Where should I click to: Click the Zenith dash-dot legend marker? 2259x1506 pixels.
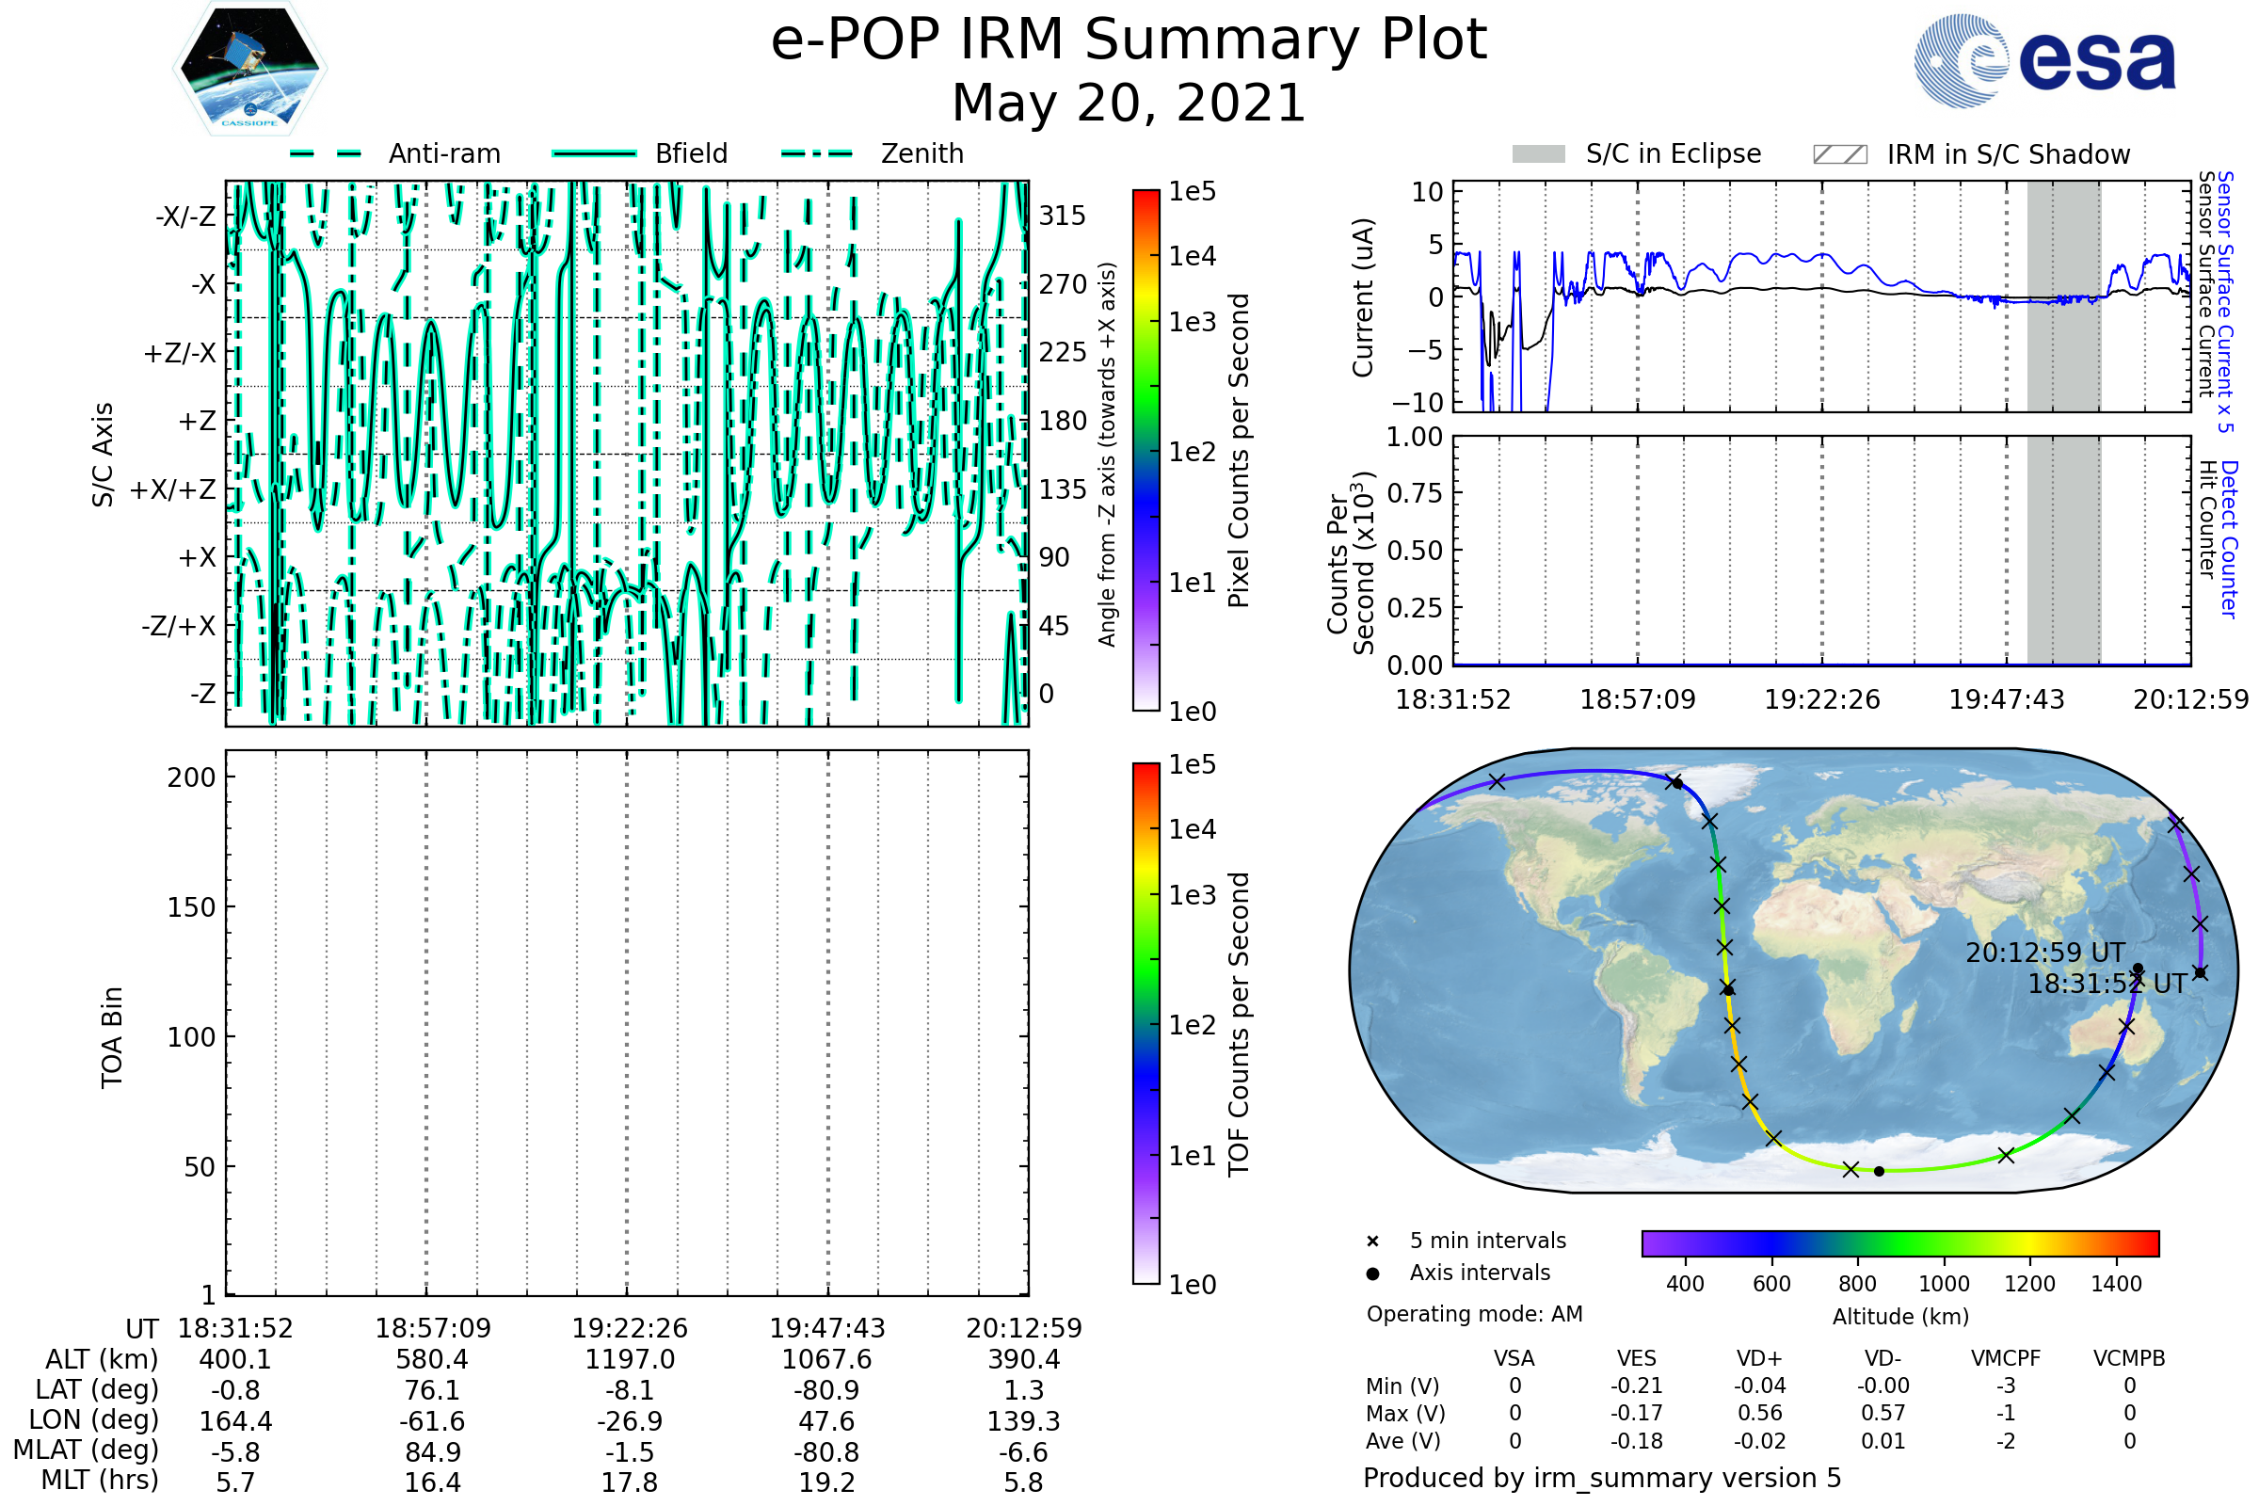816,153
